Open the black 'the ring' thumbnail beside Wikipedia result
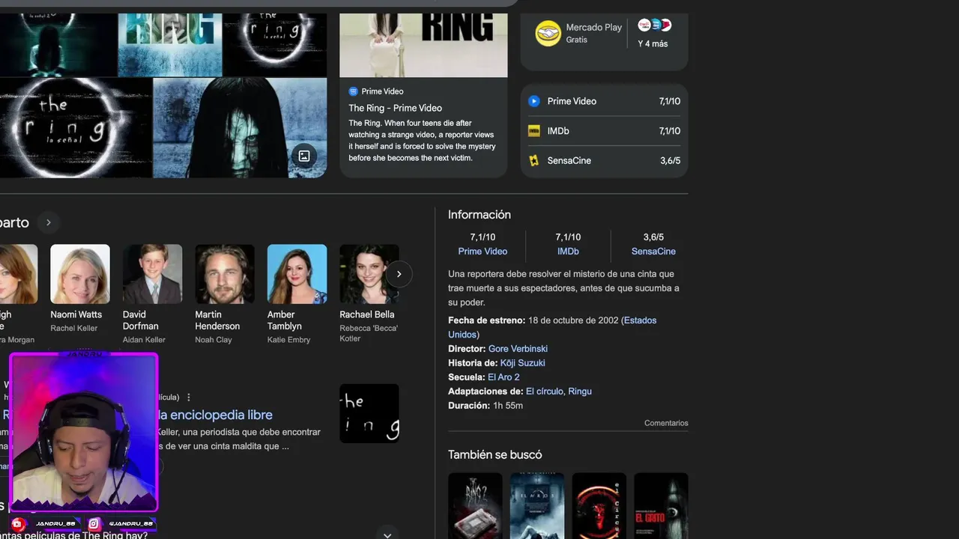 [x=369, y=413]
